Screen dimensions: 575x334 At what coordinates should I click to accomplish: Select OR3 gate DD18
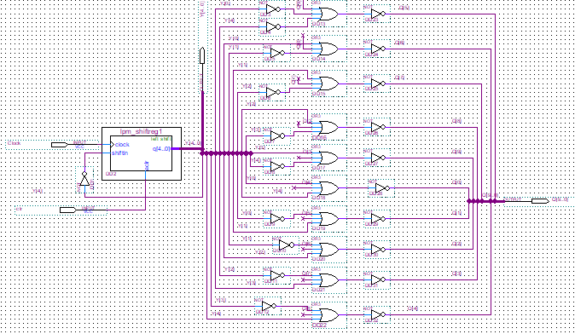click(329, 188)
